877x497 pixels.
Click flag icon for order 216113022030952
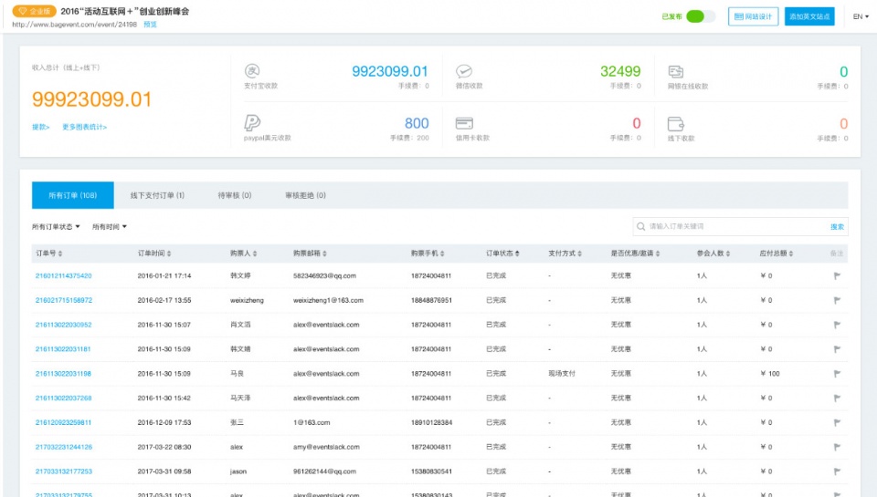(x=837, y=325)
